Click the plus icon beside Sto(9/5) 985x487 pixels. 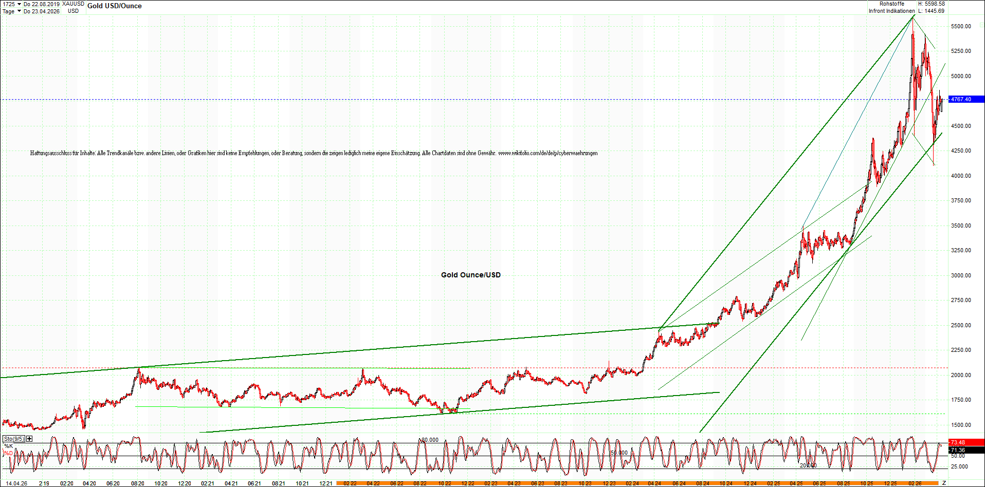coord(29,439)
